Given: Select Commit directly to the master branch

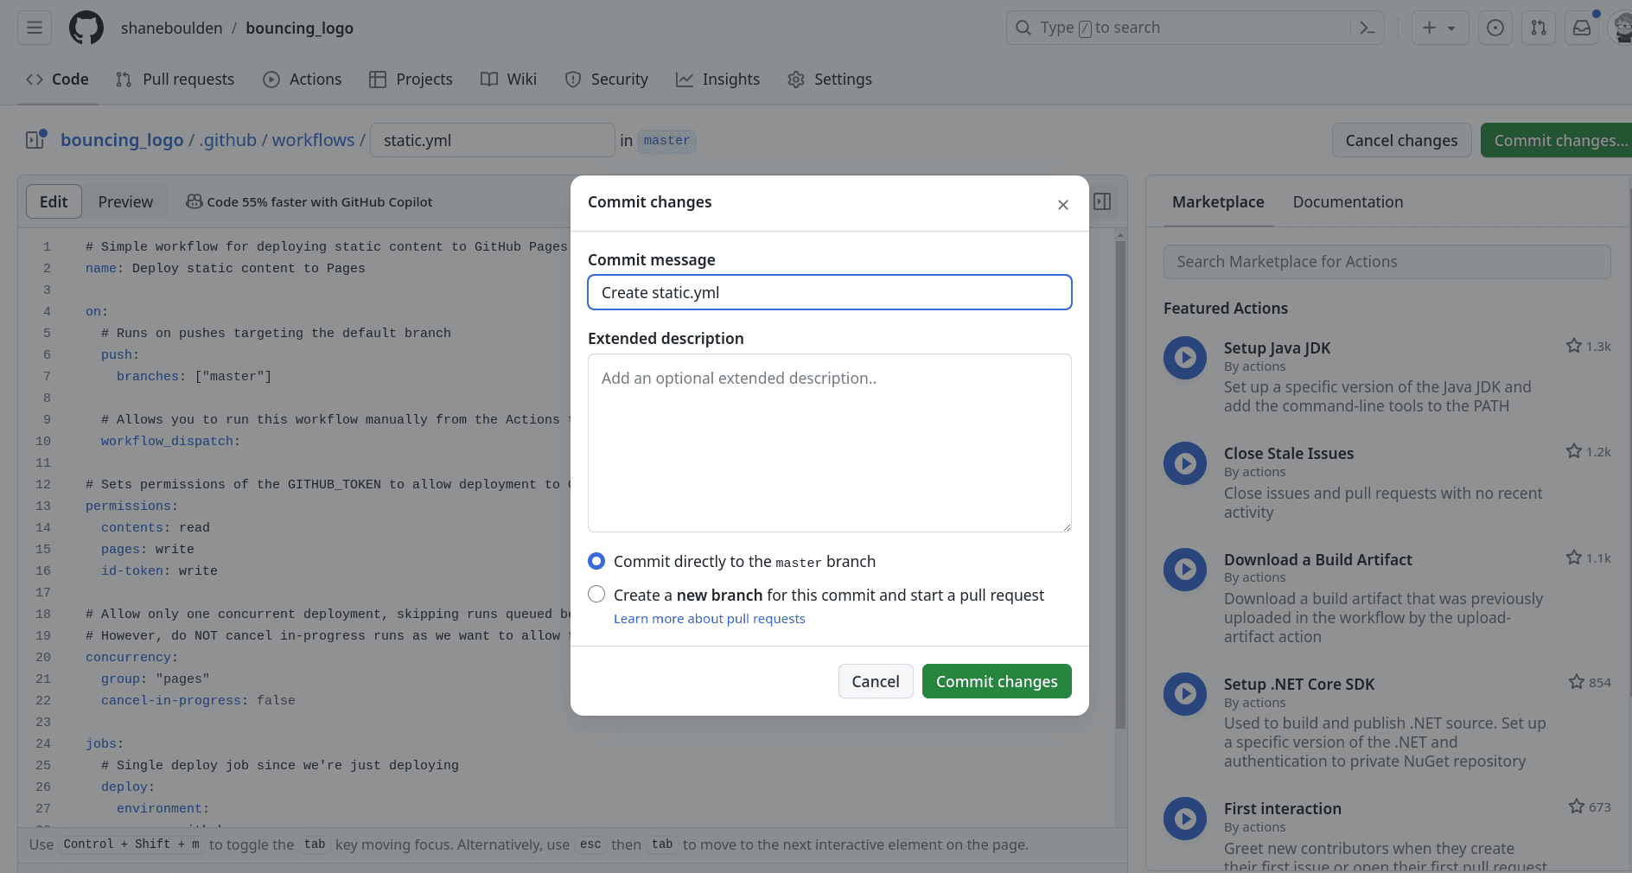Looking at the screenshot, I should coord(596,561).
